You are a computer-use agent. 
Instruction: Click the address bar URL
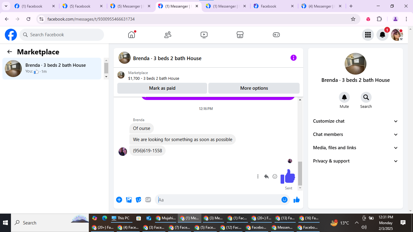coord(91,19)
